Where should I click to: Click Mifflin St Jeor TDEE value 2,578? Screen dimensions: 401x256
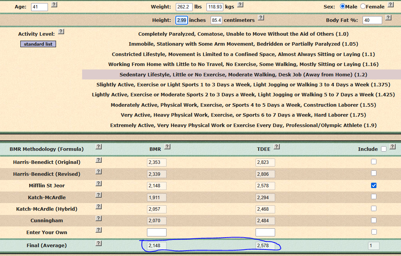pos(265,186)
